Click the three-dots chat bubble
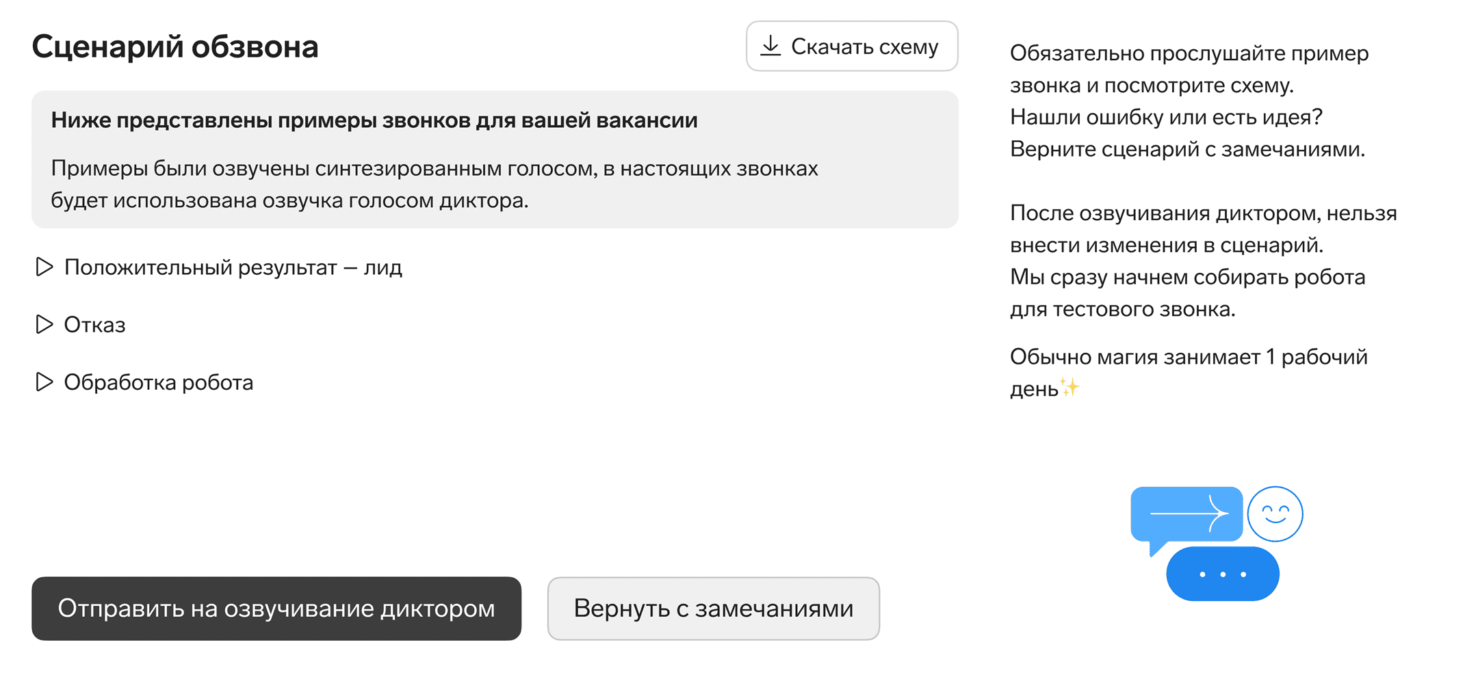This screenshot has height=679, width=1478. click(x=1222, y=574)
